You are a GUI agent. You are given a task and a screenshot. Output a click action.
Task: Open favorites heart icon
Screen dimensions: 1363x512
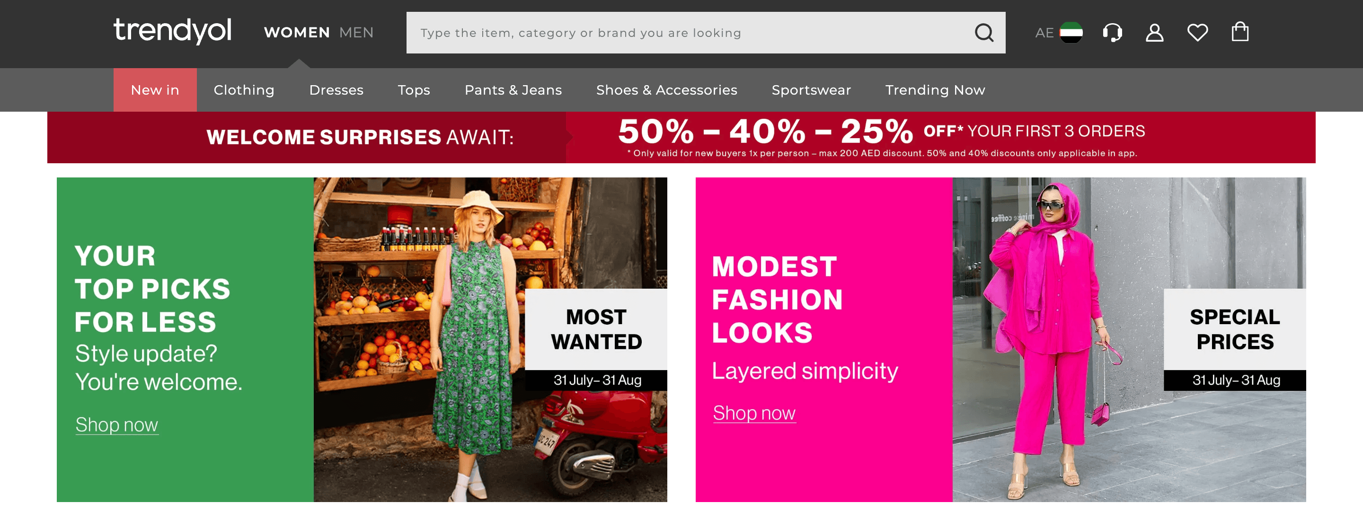coord(1197,33)
